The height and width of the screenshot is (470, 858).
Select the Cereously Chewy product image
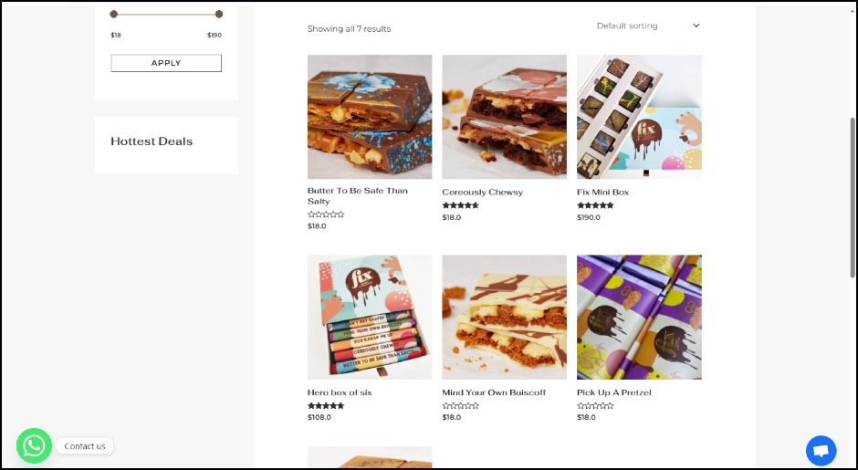click(505, 117)
